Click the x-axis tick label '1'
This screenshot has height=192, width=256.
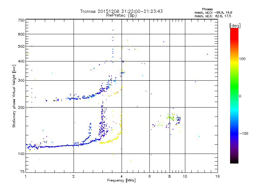[26, 176]
